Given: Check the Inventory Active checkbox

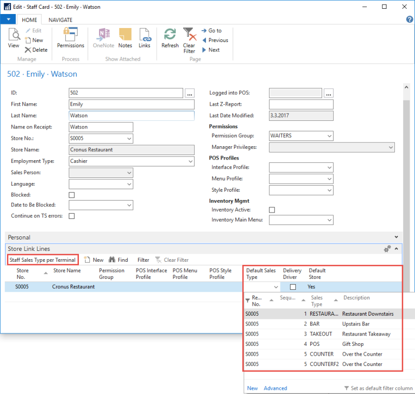Looking at the screenshot, I should pyautogui.click(x=272, y=210).
